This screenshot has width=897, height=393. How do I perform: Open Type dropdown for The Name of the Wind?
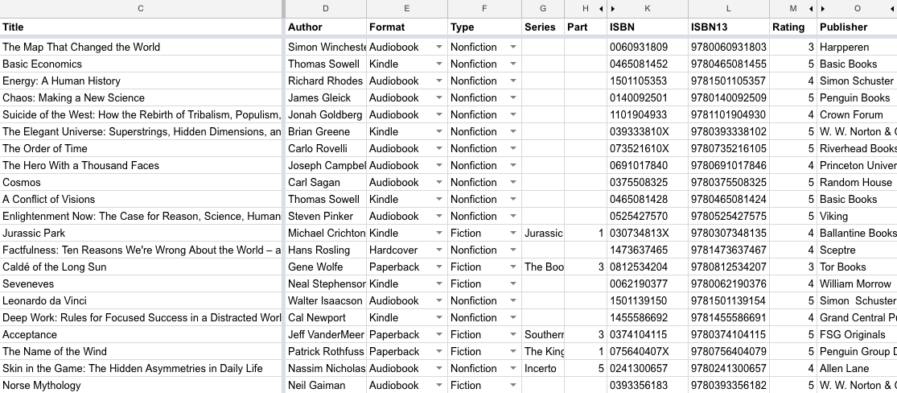pos(513,352)
